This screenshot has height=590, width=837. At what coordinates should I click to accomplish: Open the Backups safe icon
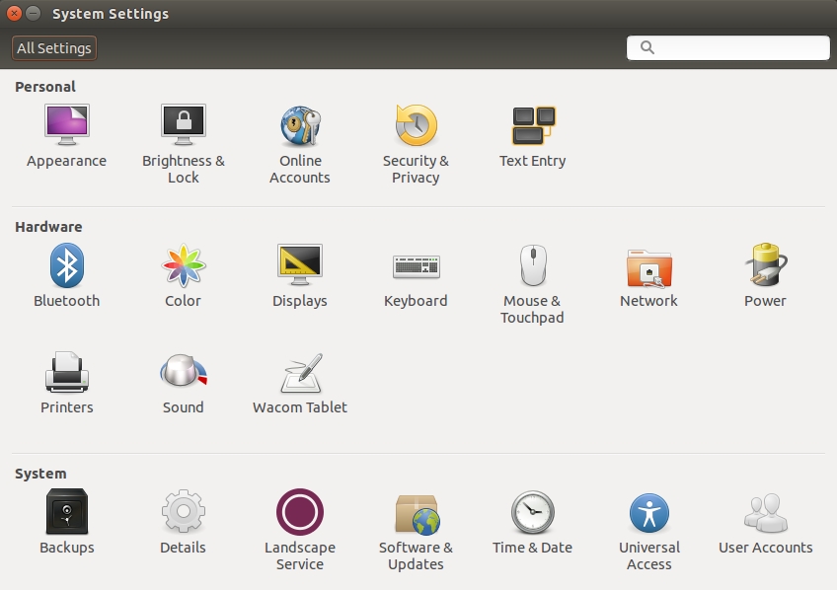(x=67, y=511)
